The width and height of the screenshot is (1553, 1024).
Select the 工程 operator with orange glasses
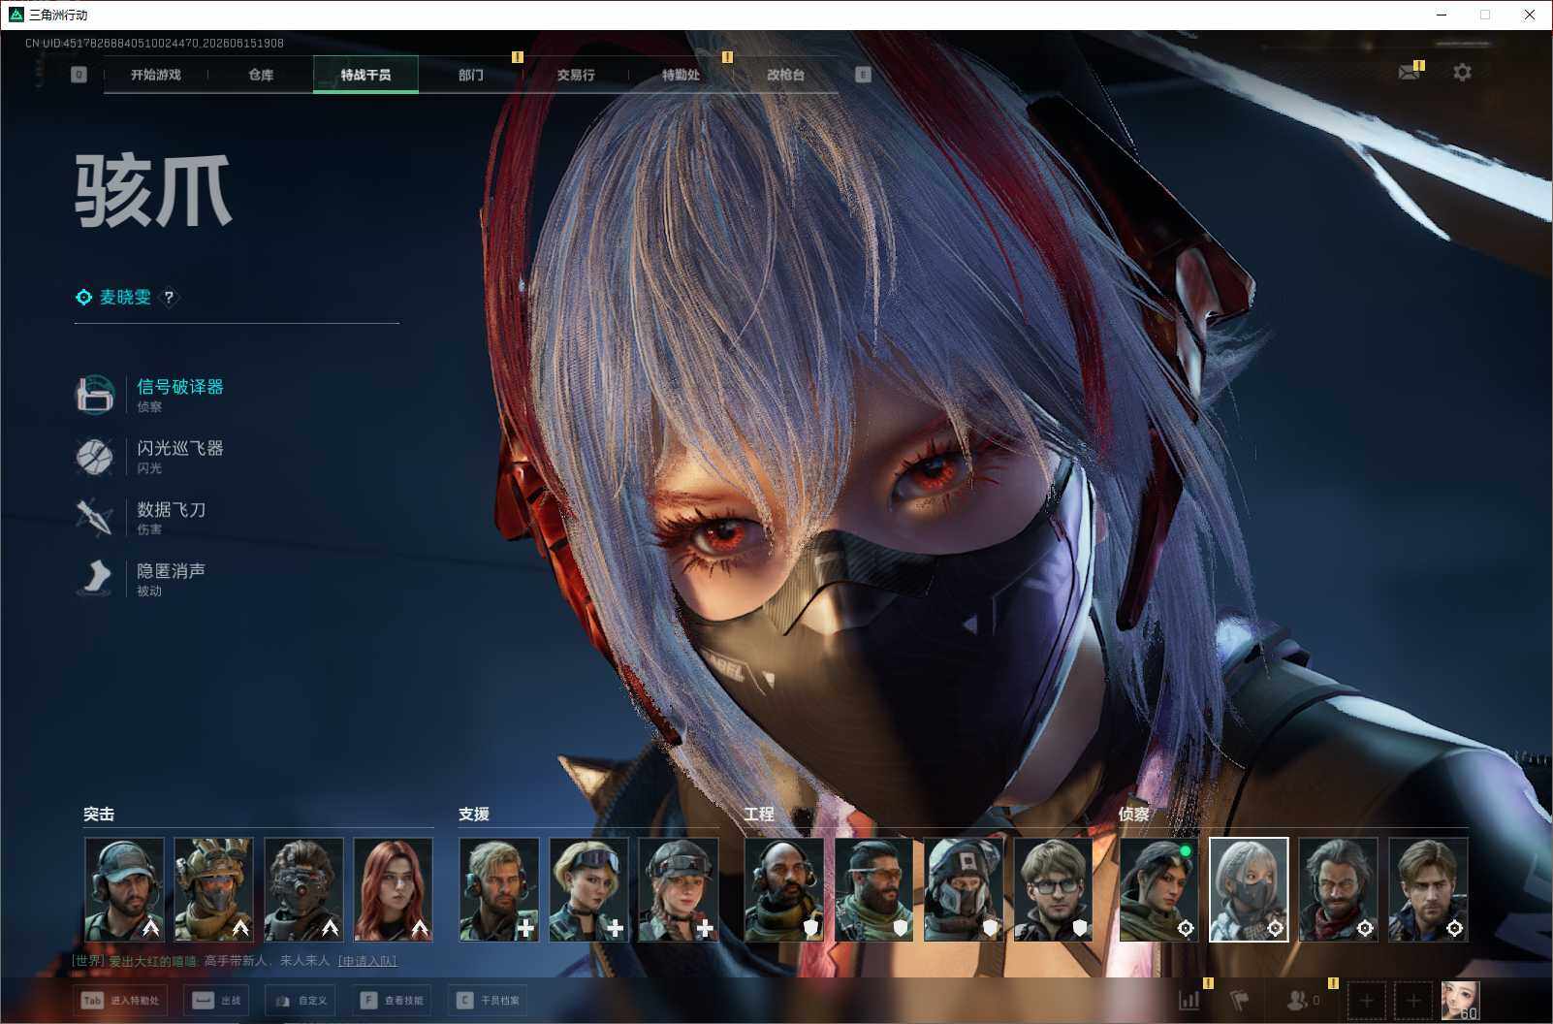tap(873, 890)
